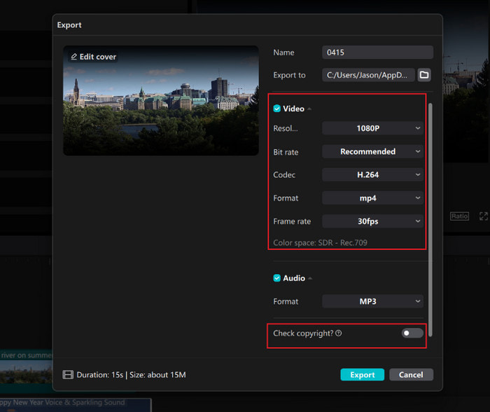490x412 pixels.
Task: Click the filmstrip icon next to Duration
Action: click(x=68, y=374)
